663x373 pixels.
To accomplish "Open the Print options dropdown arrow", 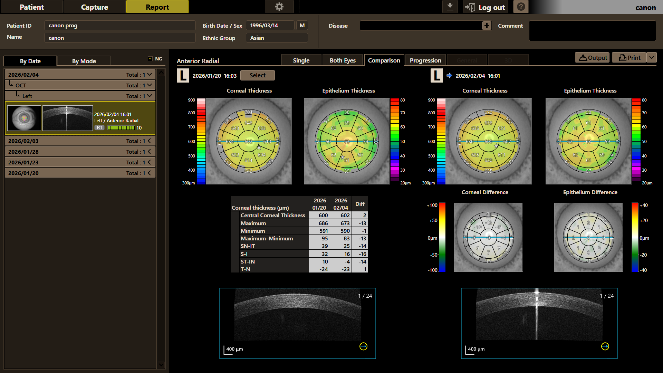I will click(652, 57).
